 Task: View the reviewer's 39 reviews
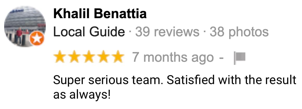[x=167, y=32]
